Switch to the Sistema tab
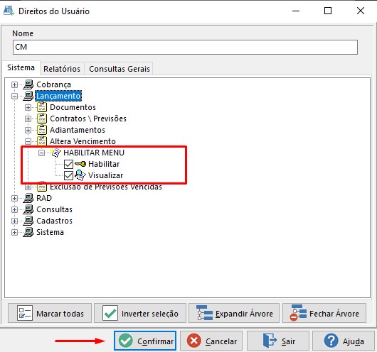Viewport: 377px width, 352px height. point(21,67)
